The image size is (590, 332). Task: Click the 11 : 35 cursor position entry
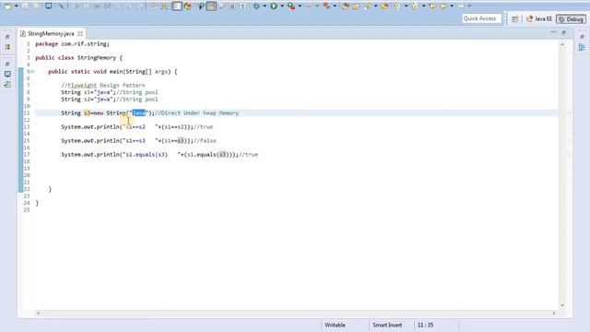pyautogui.click(x=425, y=325)
